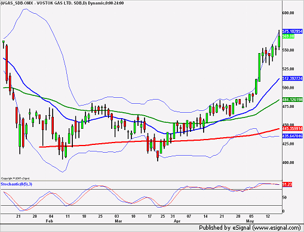Select the Feb month label on time axis
304x232 pixels.
coord(50,221)
